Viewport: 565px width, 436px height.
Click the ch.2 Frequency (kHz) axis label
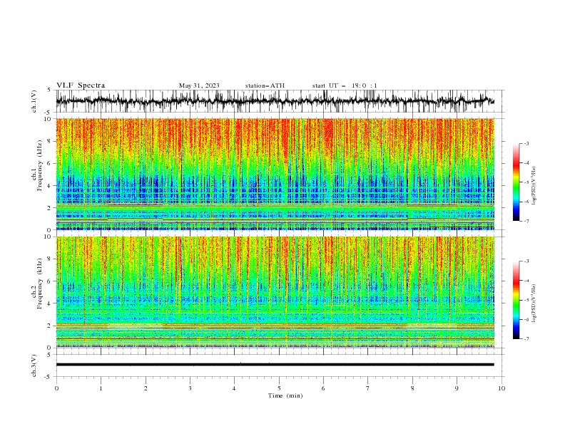[x=37, y=284]
